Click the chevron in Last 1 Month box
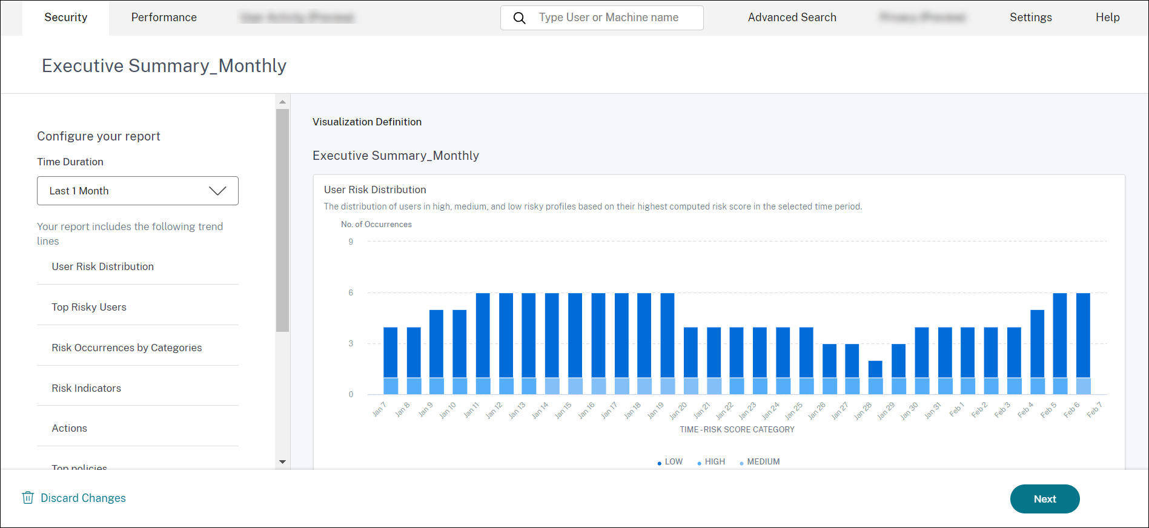The height and width of the screenshot is (528, 1149). pyautogui.click(x=217, y=191)
